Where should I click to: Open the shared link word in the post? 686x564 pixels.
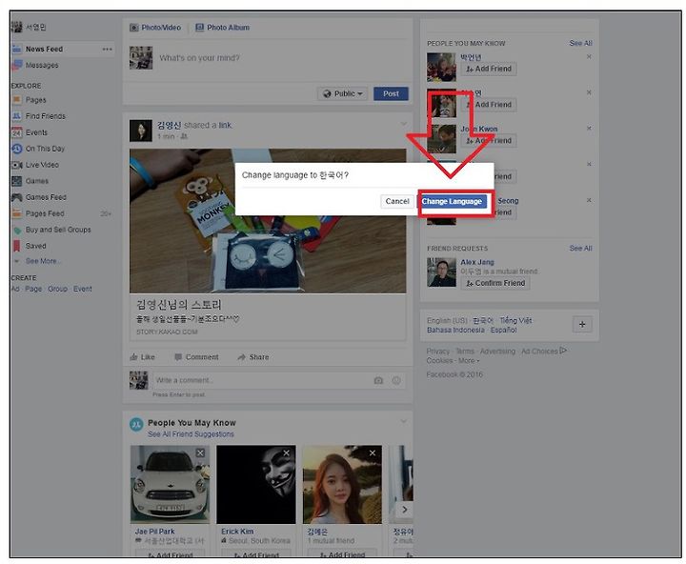[x=225, y=125]
